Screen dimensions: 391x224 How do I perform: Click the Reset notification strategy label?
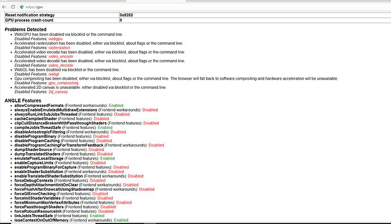[x=29, y=15]
